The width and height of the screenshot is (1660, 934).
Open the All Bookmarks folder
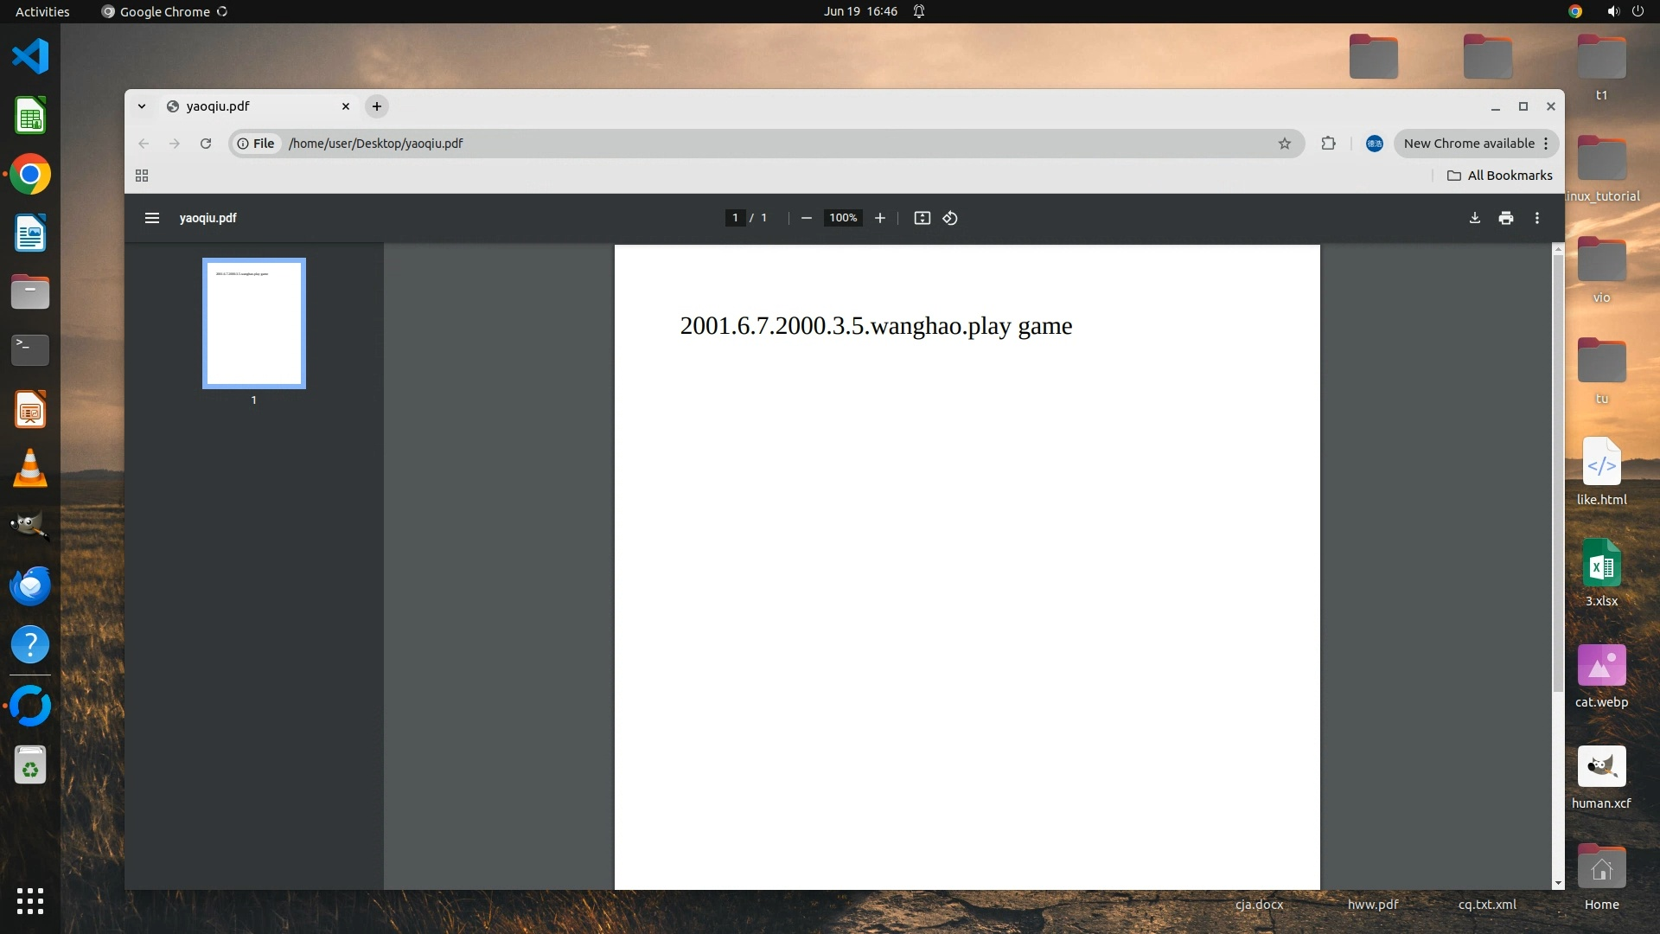pyautogui.click(x=1500, y=176)
